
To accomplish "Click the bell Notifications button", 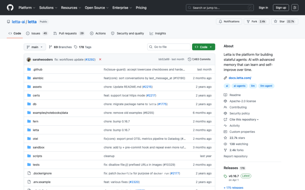I will coord(229,21).
